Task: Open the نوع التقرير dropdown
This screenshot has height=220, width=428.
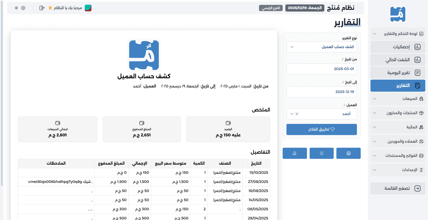Action: pyautogui.click(x=322, y=47)
